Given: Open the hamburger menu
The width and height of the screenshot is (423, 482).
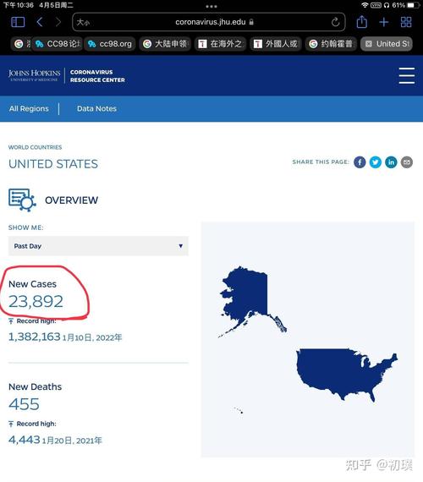Looking at the screenshot, I should coord(407,75).
